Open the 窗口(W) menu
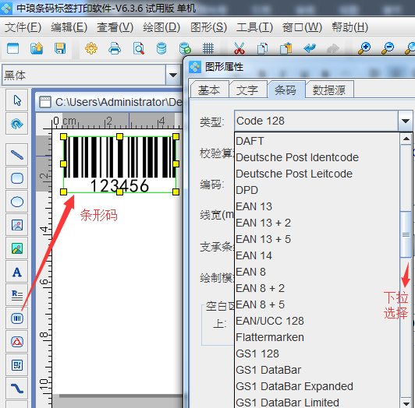Screen dimensions: 415x408 click(x=302, y=27)
